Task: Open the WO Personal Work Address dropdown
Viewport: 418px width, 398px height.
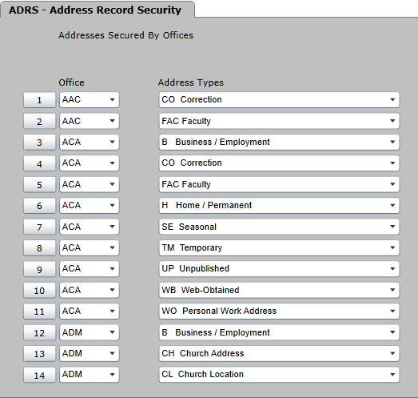Action: [279, 312]
